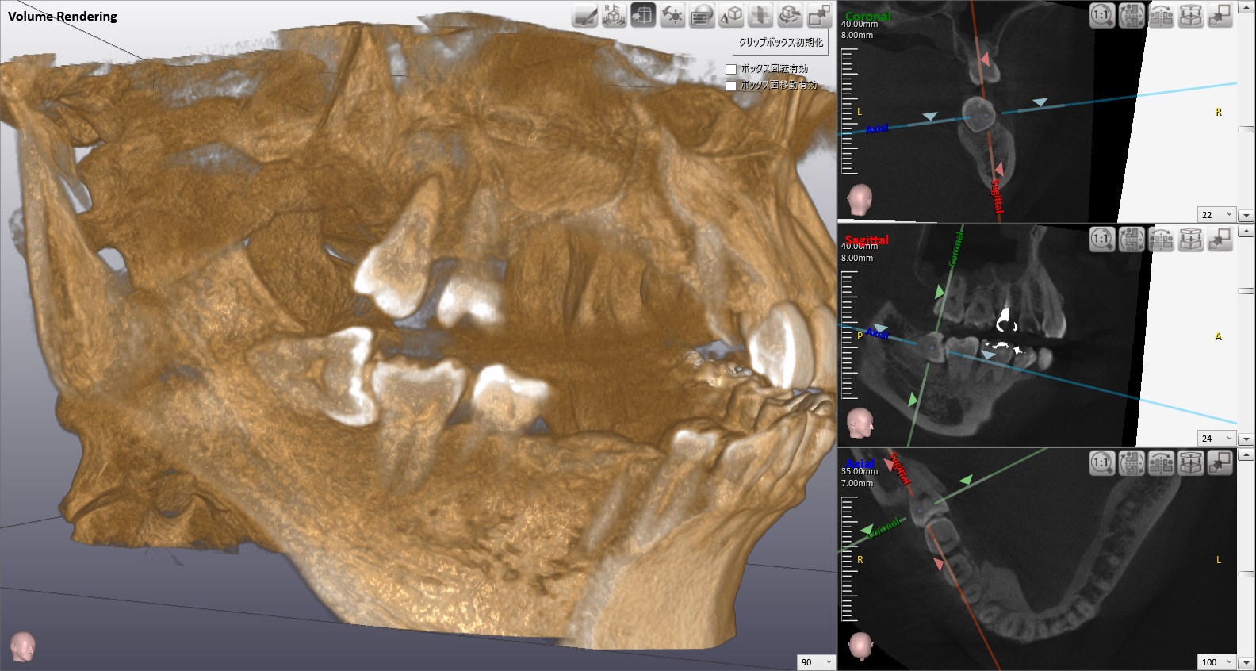The width and height of the screenshot is (1256, 671).
Task: Open the Sagittal view 24 dropdown
Action: (1229, 439)
